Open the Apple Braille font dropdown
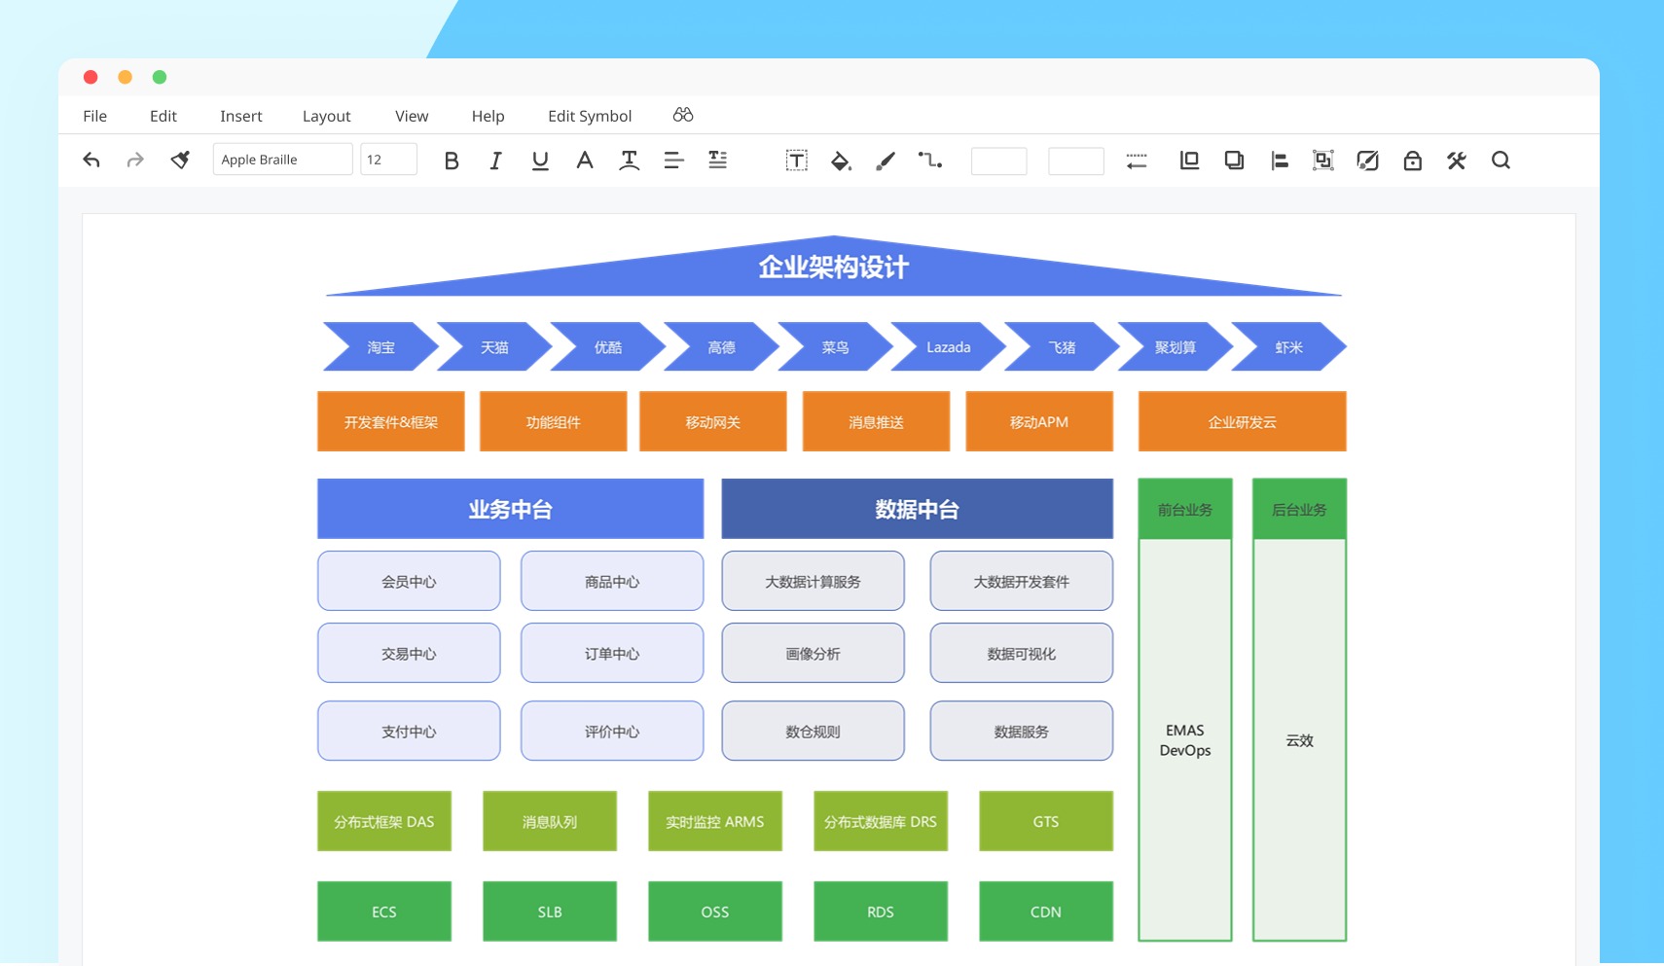Screen dimensions: 1664x966 (x=282, y=160)
